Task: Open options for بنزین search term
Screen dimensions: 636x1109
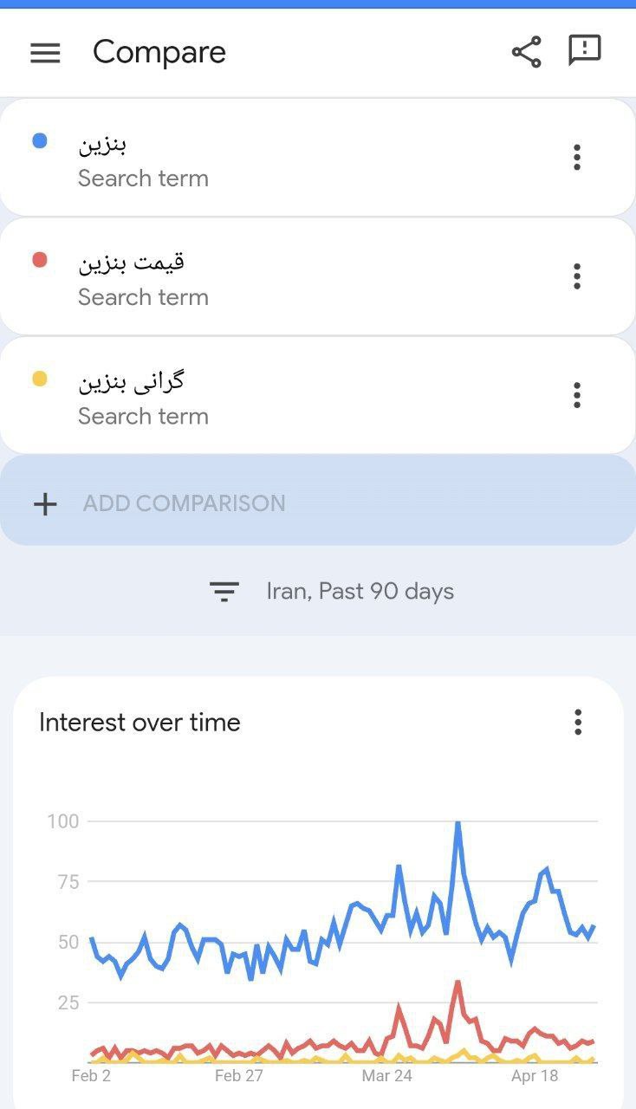Action: point(576,158)
